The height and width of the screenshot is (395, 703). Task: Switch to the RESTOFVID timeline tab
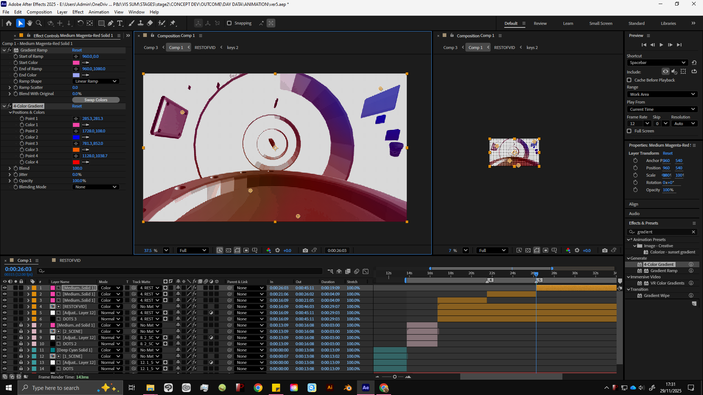(70, 260)
